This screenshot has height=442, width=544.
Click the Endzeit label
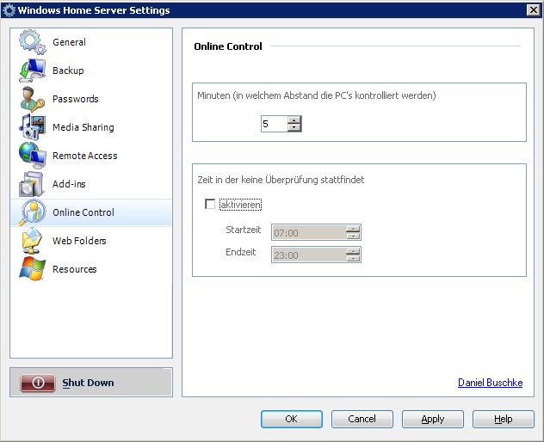pyautogui.click(x=240, y=252)
